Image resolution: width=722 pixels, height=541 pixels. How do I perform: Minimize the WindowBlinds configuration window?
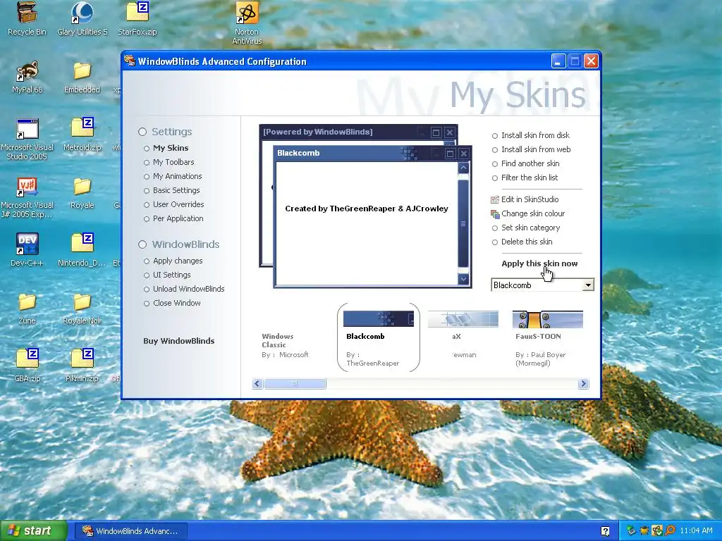pyautogui.click(x=558, y=61)
